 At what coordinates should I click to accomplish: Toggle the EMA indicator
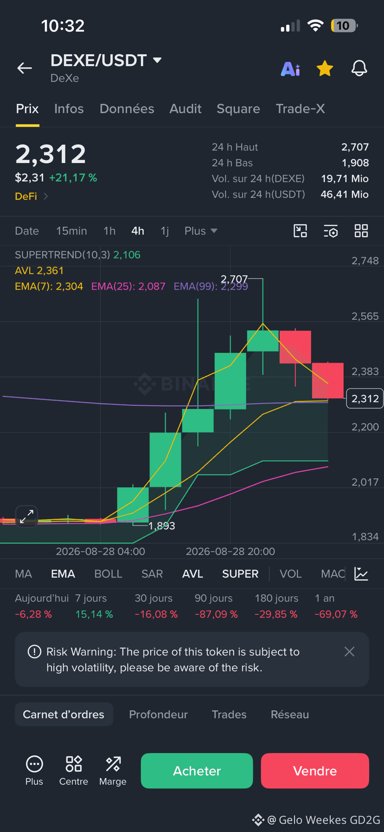tap(63, 574)
